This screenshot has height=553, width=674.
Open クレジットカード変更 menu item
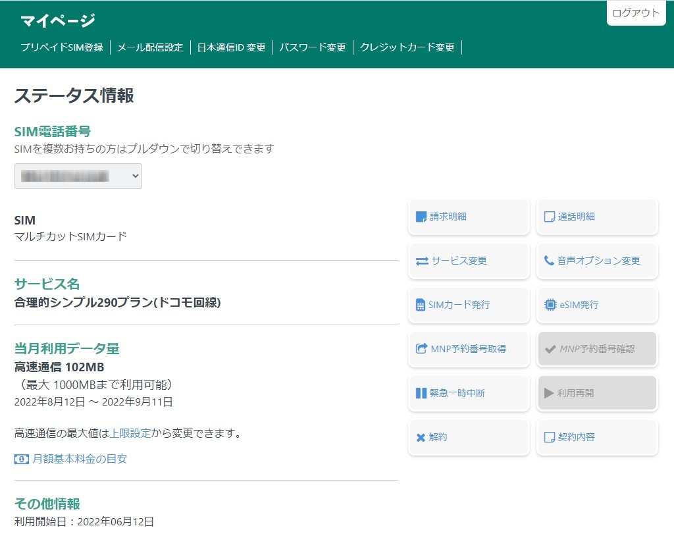tap(407, 47)
